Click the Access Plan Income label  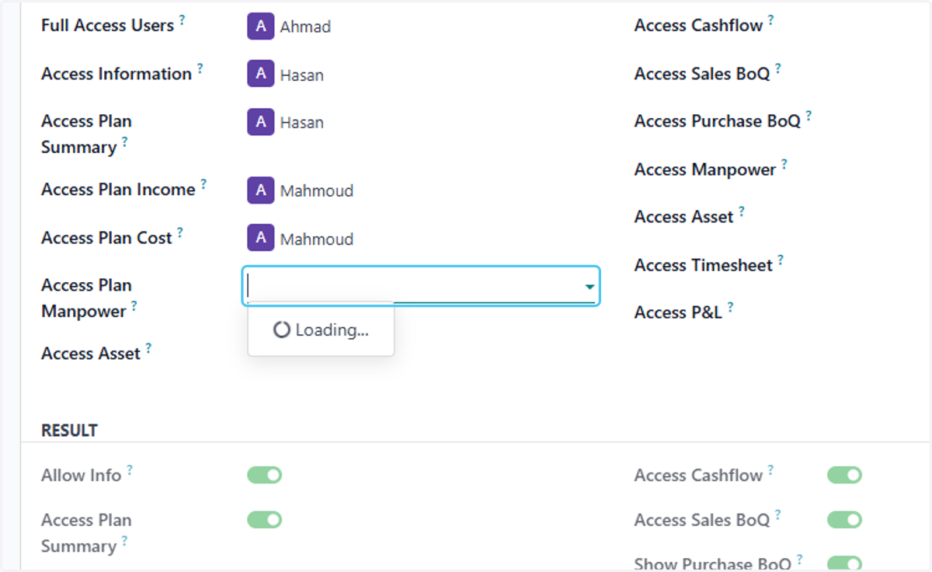(x=118, y=190)
